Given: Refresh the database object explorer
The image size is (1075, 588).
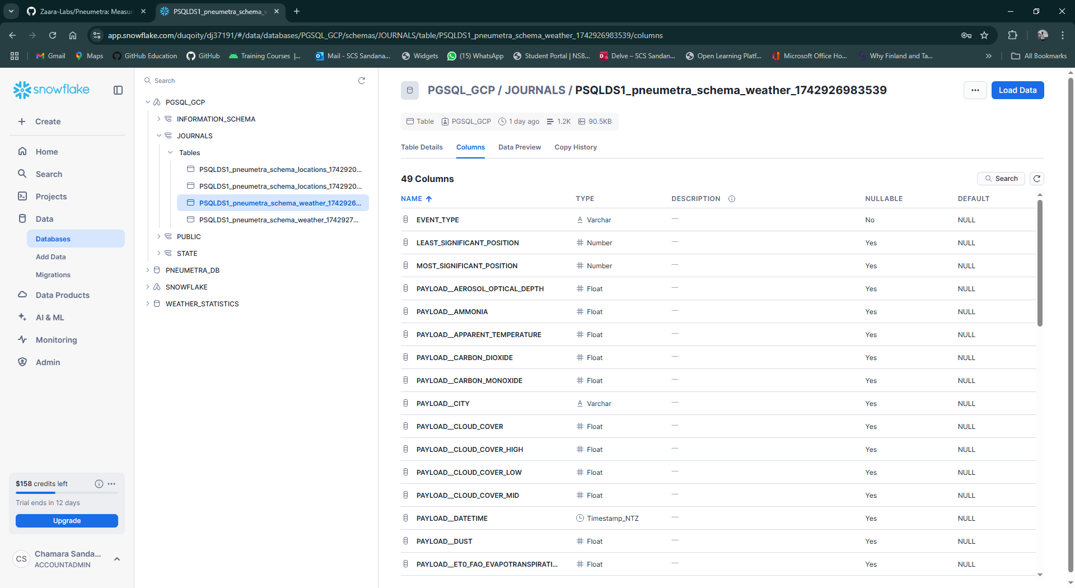Looking at the screenshot, I should click(x=362, y=81).
